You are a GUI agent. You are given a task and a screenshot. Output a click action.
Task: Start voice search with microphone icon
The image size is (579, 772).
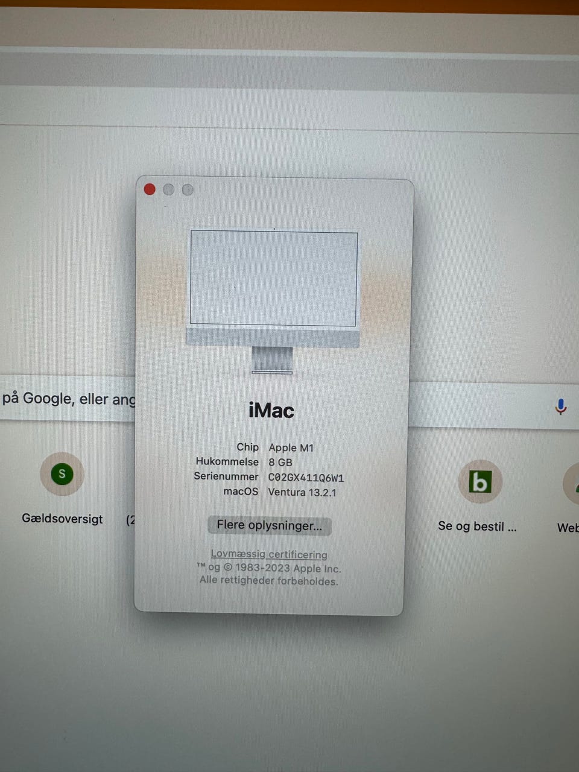560,407
